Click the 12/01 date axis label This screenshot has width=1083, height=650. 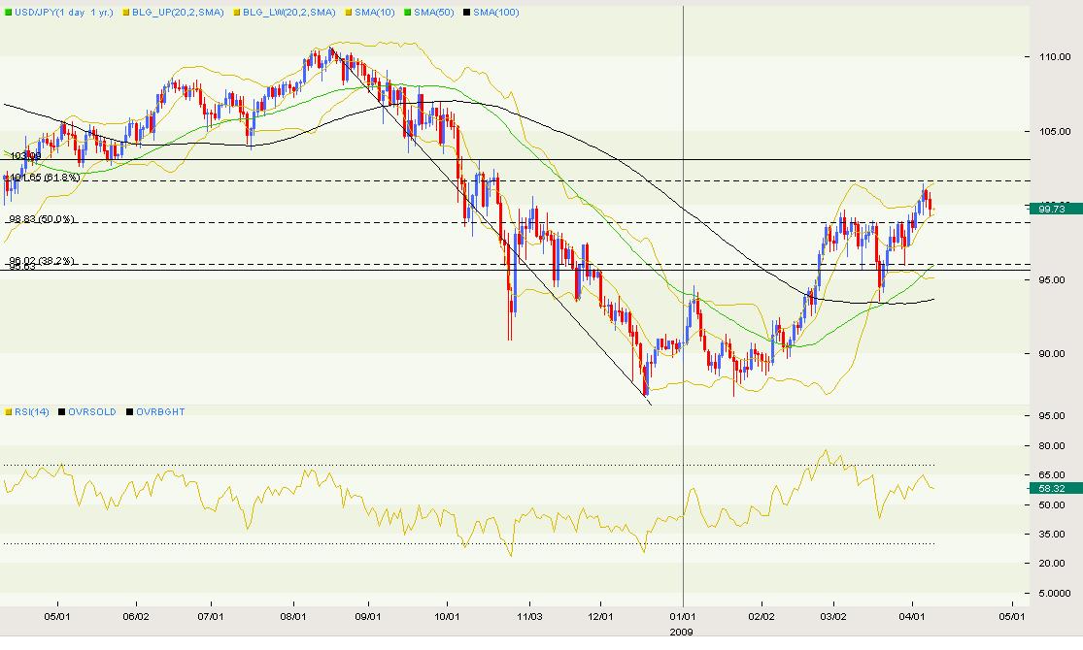(600, 616)
